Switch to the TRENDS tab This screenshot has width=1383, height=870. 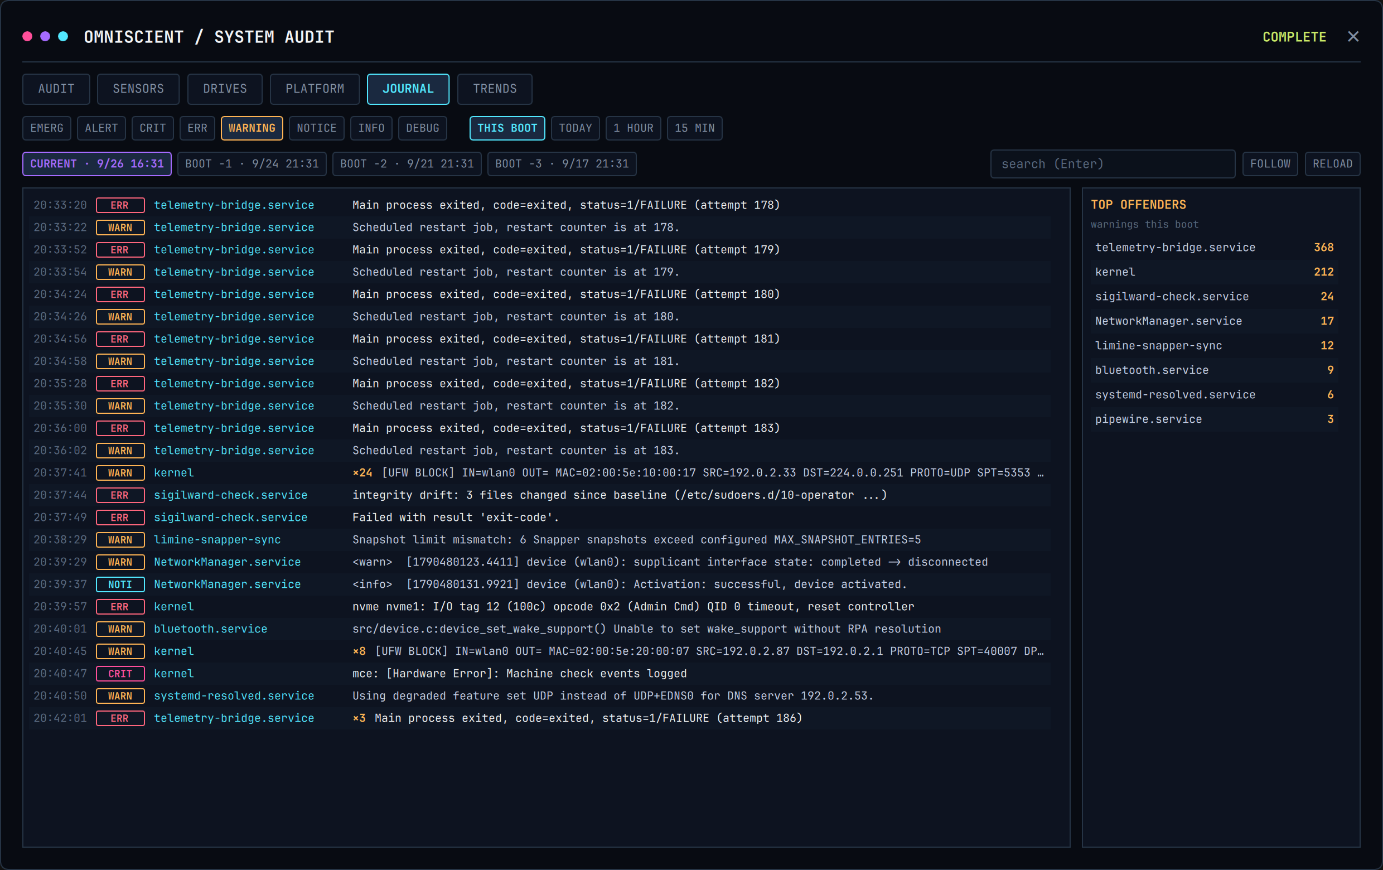point(495,89)
